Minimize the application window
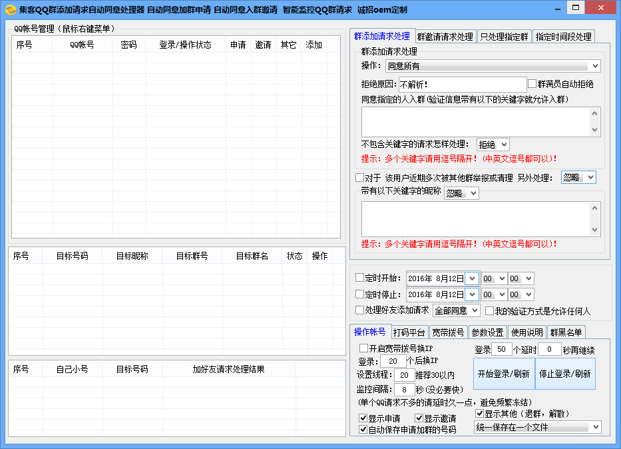This screenshot has height=449, width=621. tap(558, 8)
